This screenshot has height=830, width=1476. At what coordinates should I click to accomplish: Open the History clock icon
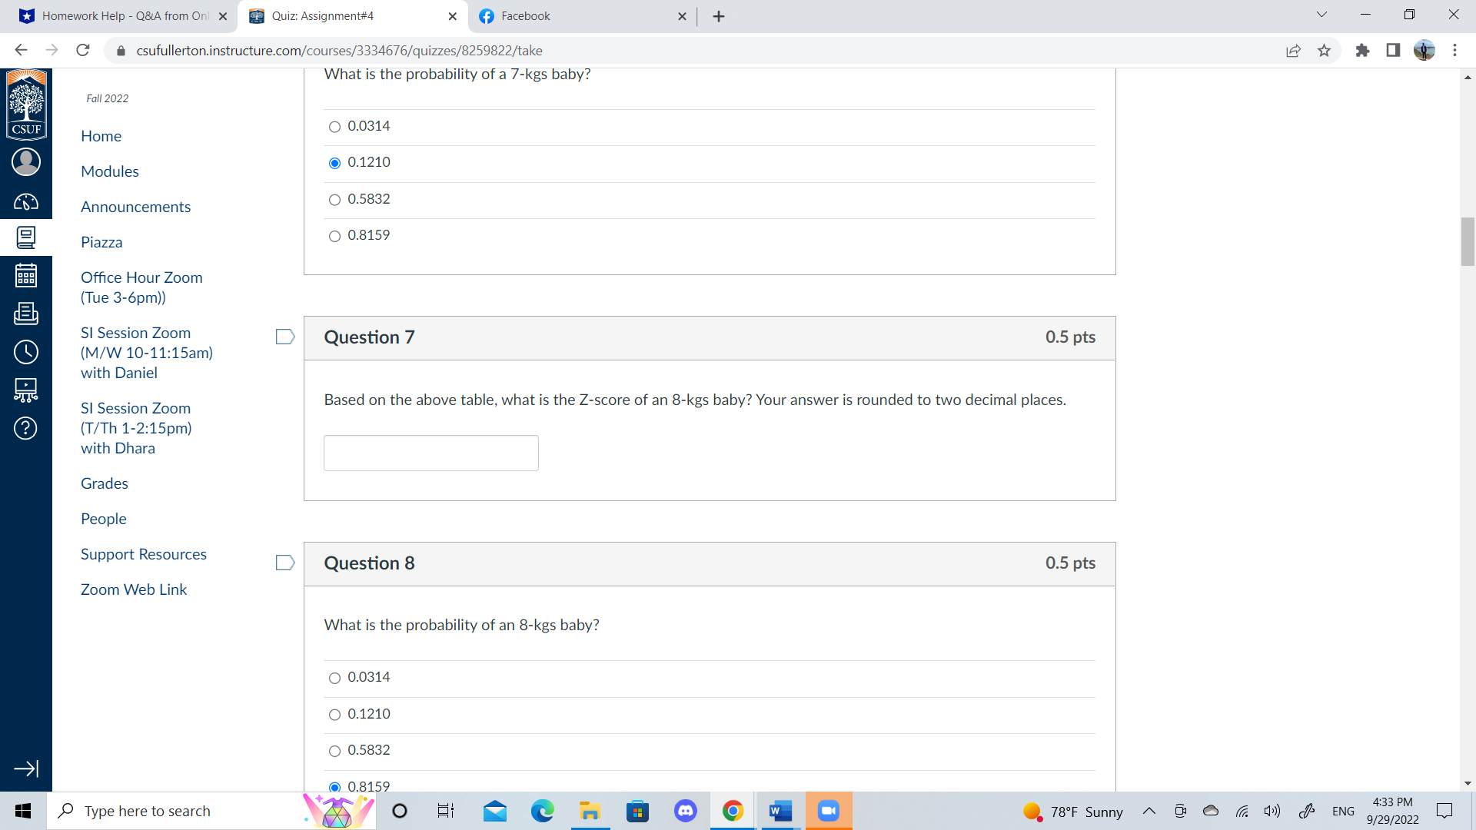click(x=25, y=352)
